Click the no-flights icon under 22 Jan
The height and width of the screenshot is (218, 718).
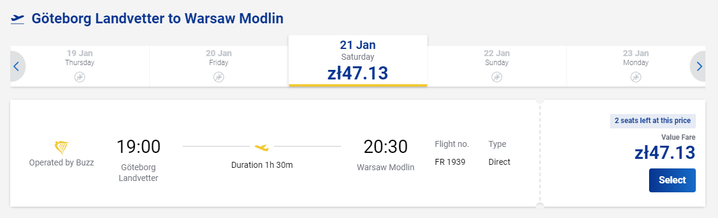[x=497, y=77]
